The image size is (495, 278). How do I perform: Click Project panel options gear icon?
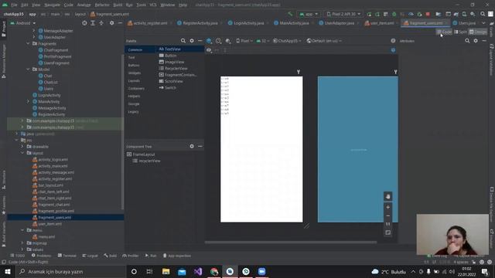(x=111, y=23)
